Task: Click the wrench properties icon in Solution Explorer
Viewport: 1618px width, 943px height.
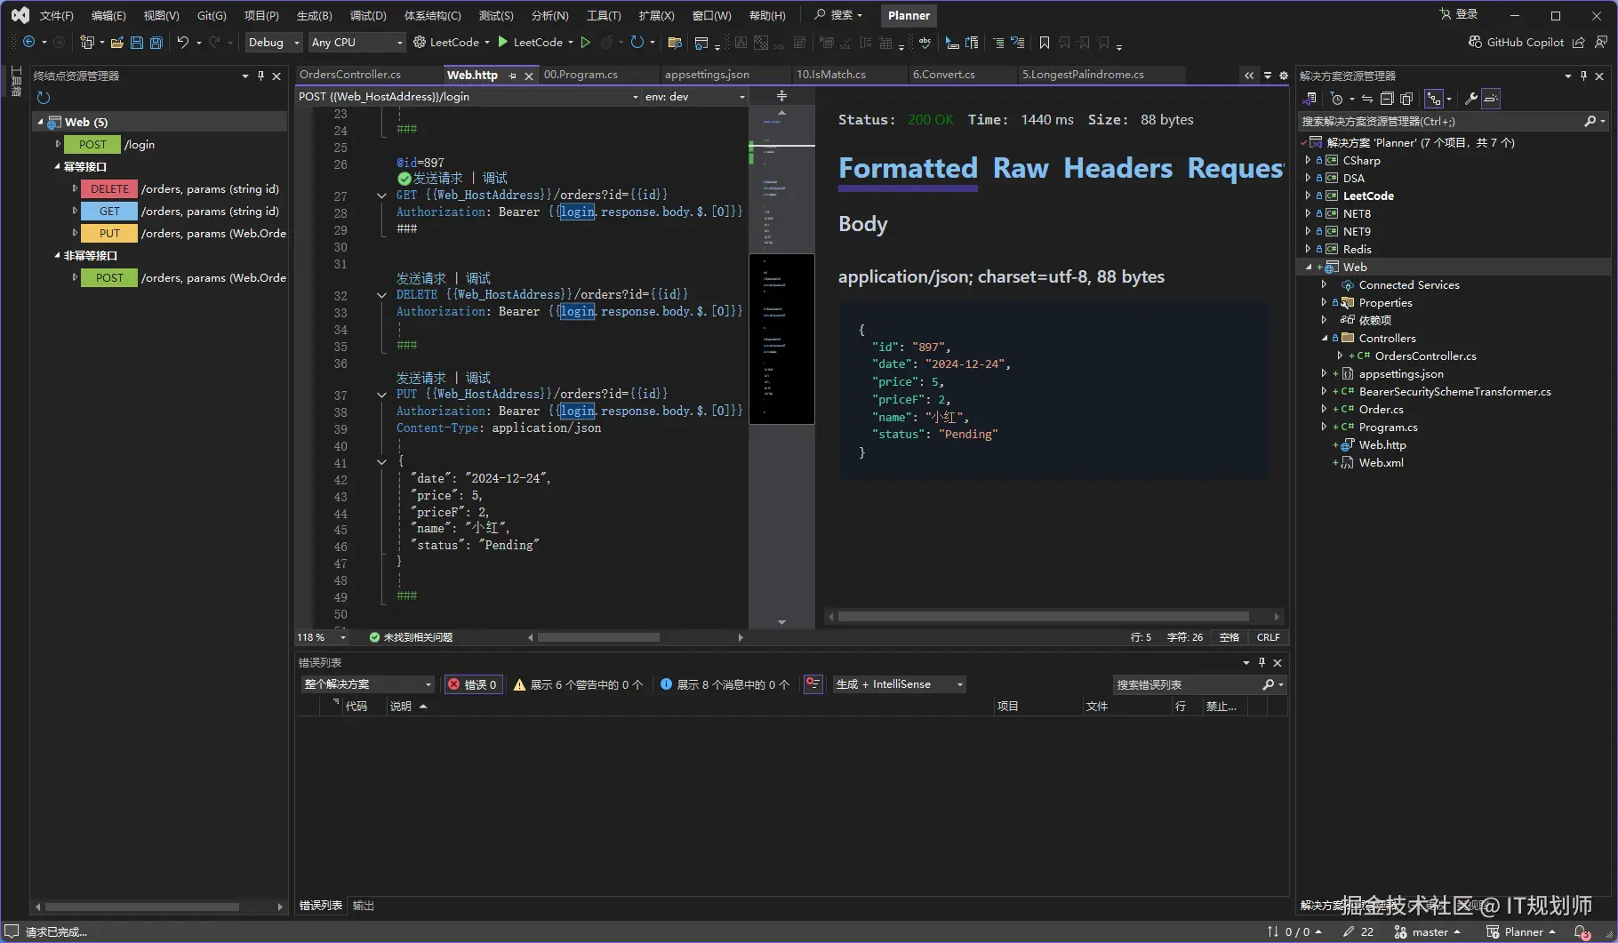Action: (x=1471, y=99)
